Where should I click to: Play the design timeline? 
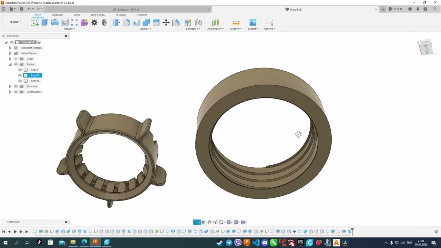pos(15,232)
